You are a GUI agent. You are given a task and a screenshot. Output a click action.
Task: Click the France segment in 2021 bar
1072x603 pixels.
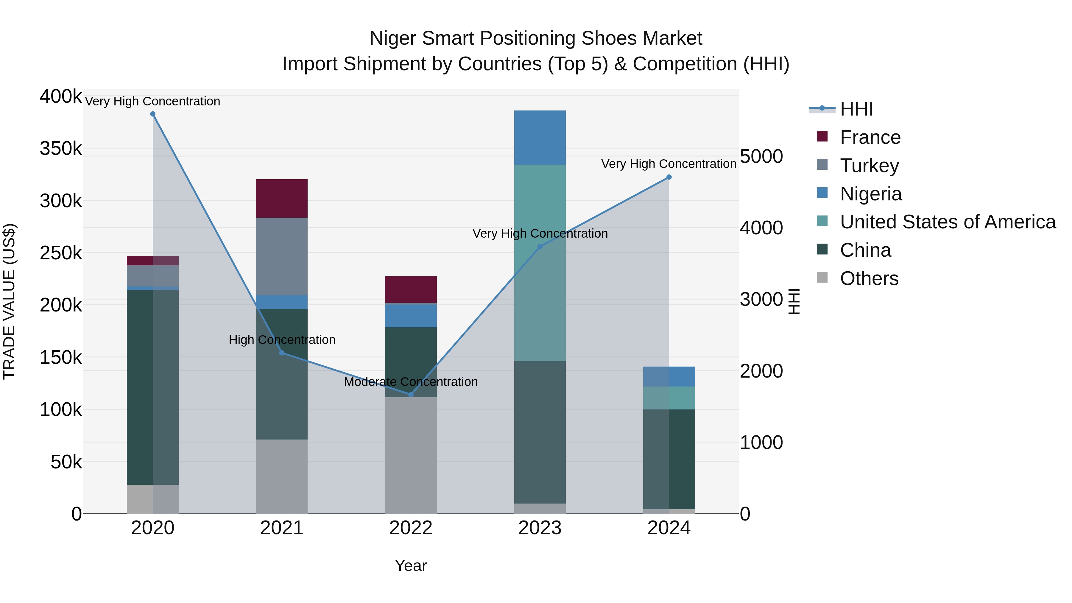(282, 199)
